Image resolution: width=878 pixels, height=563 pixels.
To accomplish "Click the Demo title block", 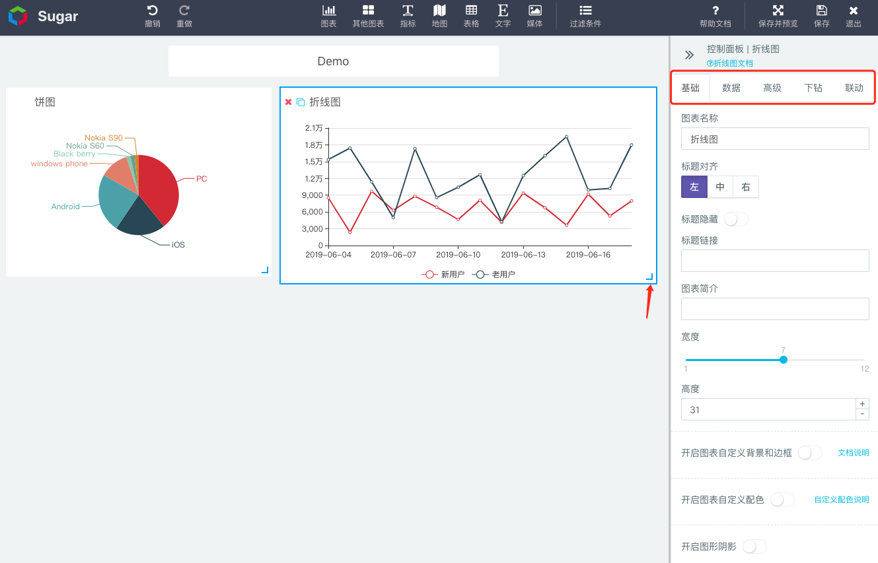I will coord(334,61).
